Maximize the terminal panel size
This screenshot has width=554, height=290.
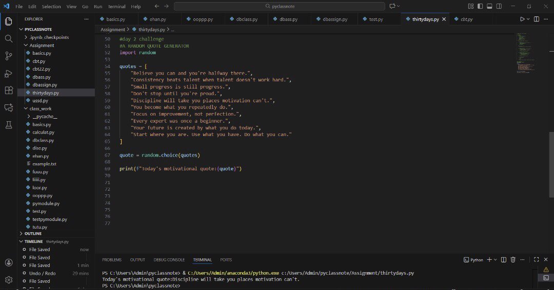point(537,260)
